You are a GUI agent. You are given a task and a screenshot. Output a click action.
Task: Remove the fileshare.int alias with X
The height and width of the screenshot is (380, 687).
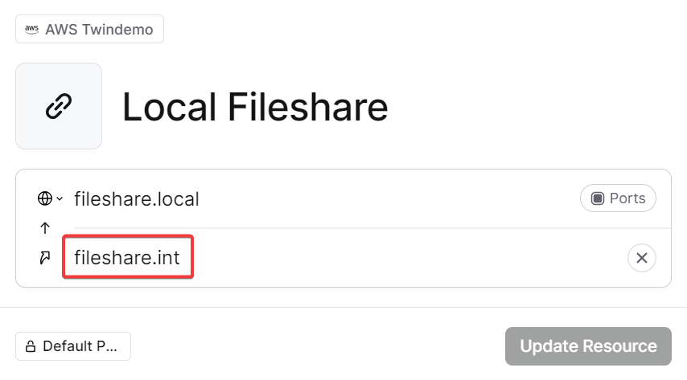[641, 258]
